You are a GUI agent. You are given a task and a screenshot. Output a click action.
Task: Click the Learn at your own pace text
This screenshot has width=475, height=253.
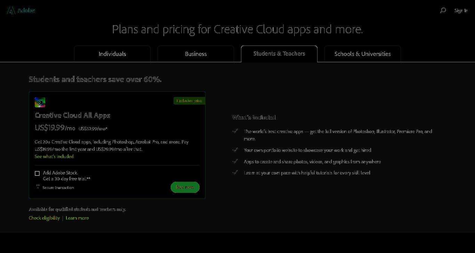pyautogui.click(x=307, y=173)
